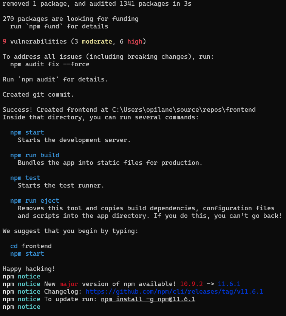Click the blue npm test command

[x=25, y=178]
